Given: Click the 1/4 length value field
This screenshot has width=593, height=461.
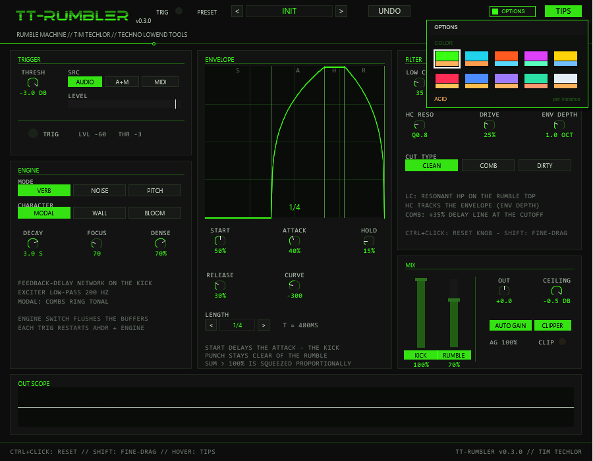Looking at the screenshot, I should pos(237,325).
